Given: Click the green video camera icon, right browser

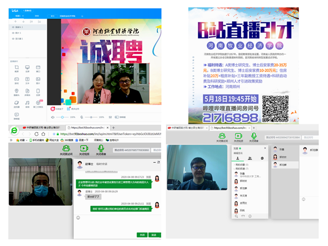Looking at the screenshot, I should tap(238, 136).
